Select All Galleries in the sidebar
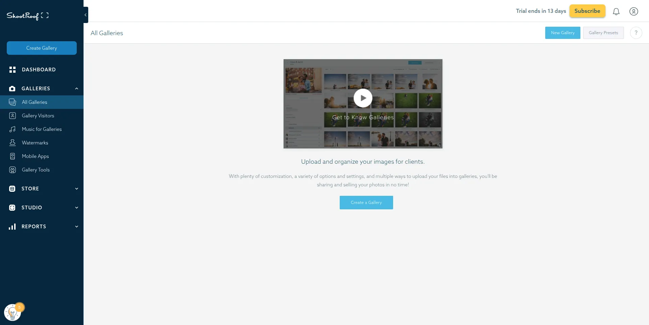649x325 pixels. (x=34, y=102)
